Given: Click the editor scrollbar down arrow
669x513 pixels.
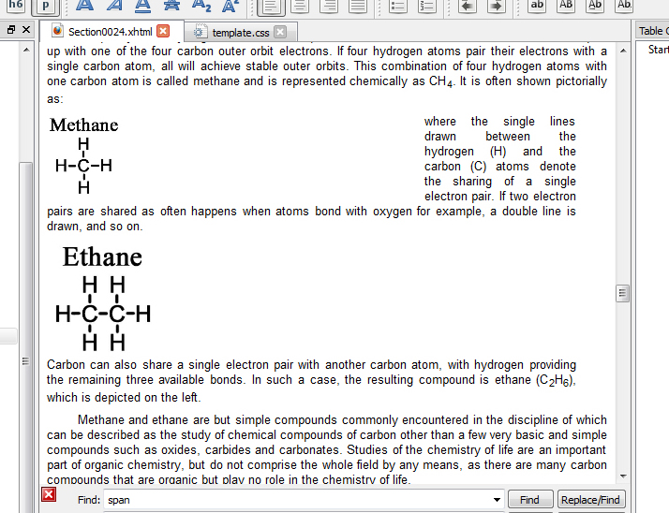Looking at the screenshot, I should coord(623,476).
